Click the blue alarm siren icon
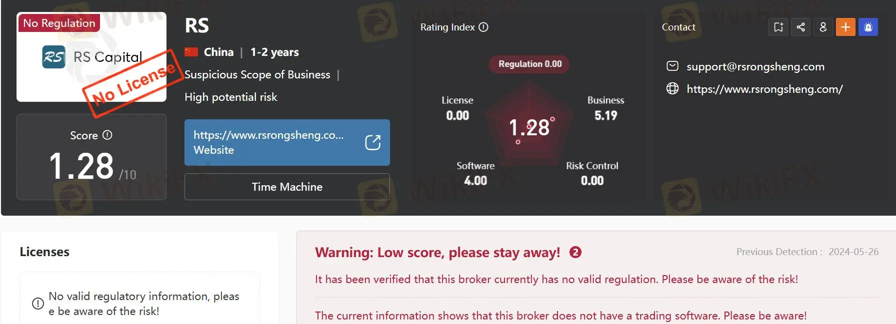 coord(868,27)
